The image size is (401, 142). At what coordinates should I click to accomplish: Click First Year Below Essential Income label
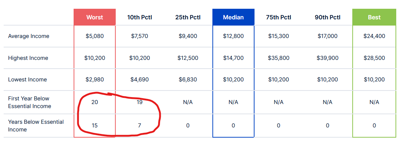30,102
